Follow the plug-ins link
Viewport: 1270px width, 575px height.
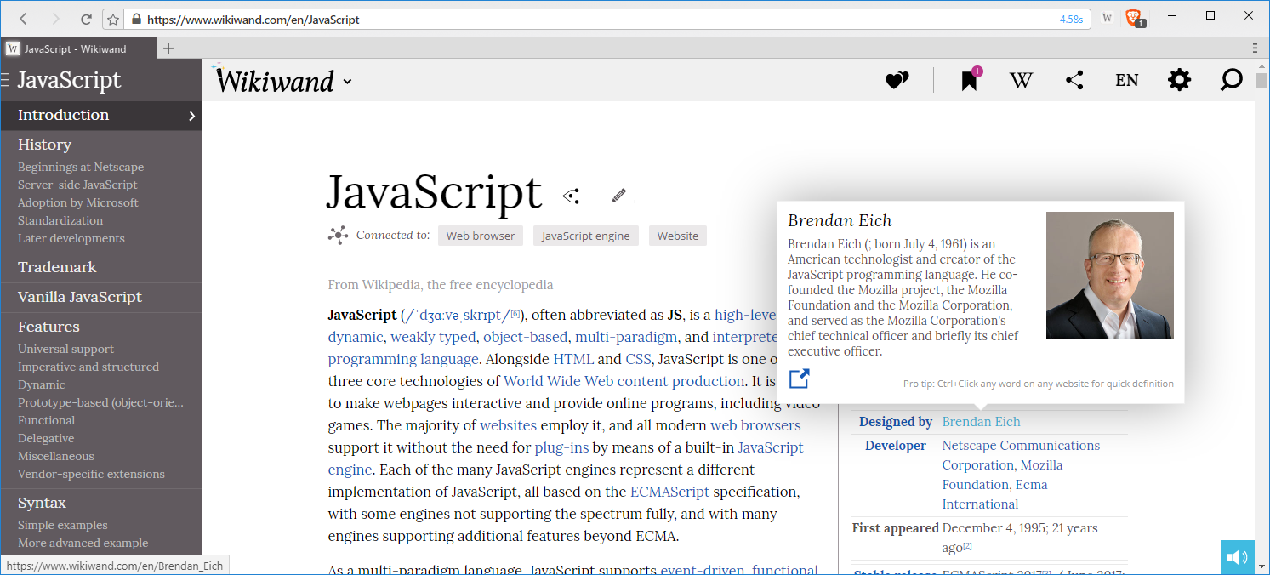[x=561, y=447]
